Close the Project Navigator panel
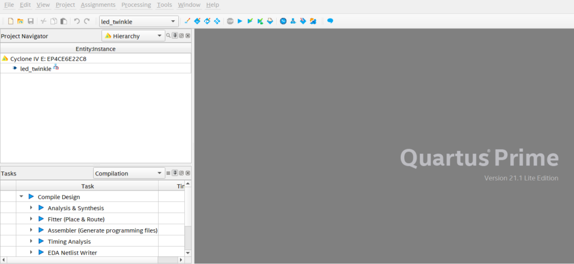The image size is (574, 264). point(188,35)
